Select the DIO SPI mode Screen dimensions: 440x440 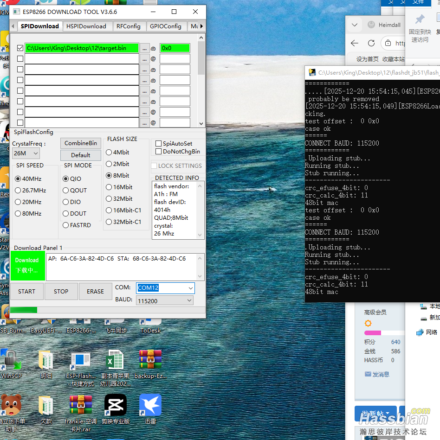click(66, 202)
